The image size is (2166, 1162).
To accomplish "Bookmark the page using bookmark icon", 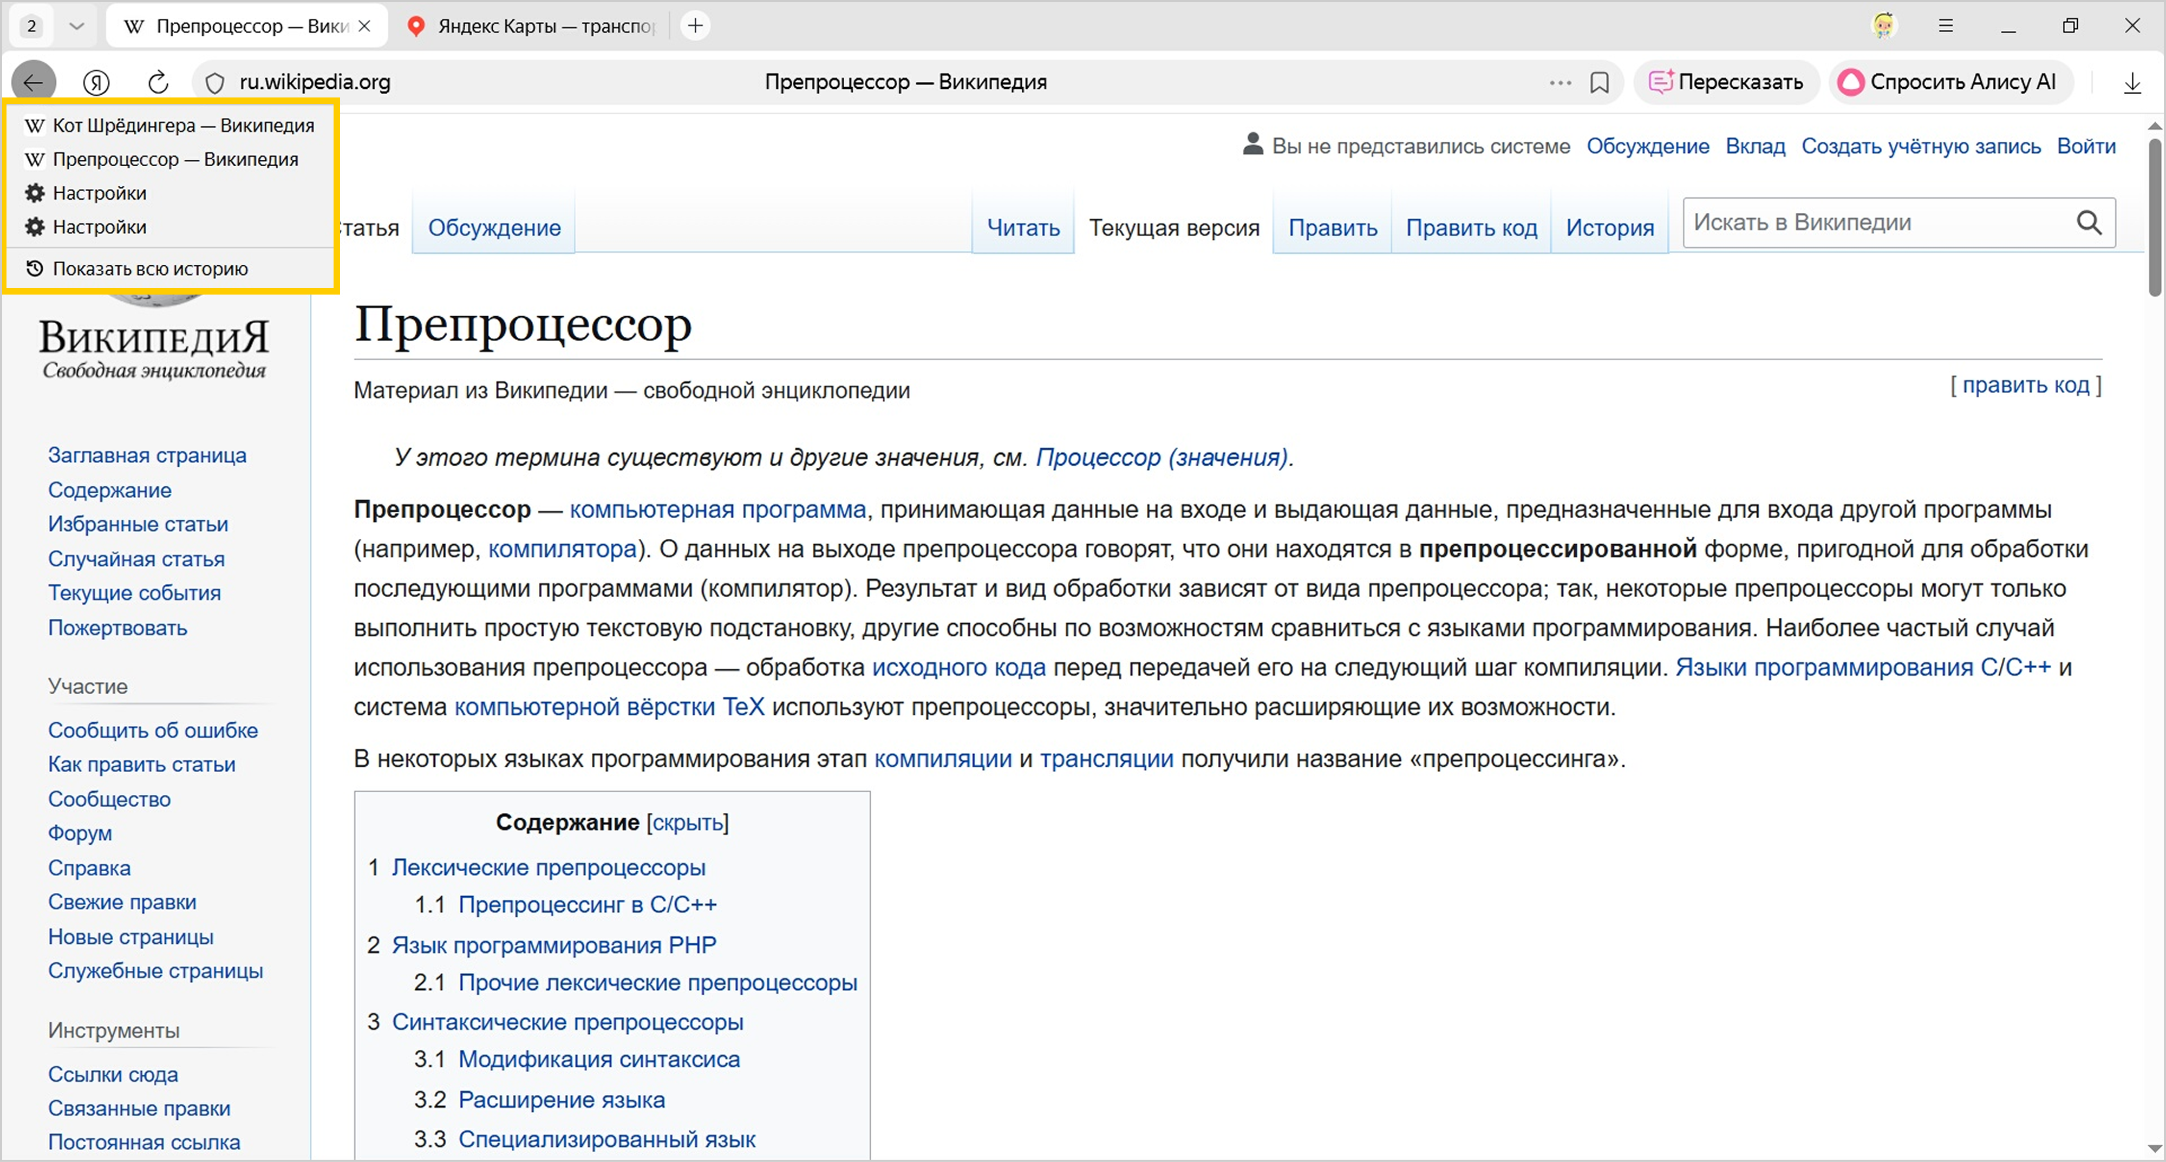I will (1599, 82).
